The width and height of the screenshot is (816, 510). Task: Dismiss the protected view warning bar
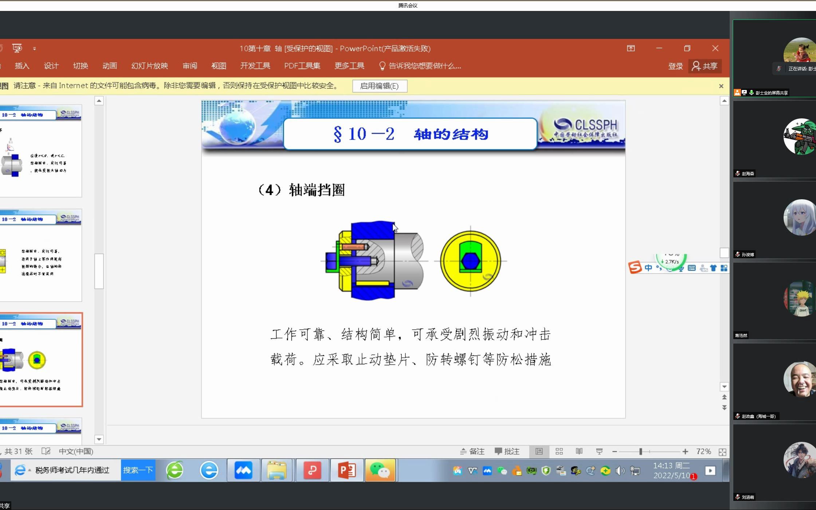[721, 86]
